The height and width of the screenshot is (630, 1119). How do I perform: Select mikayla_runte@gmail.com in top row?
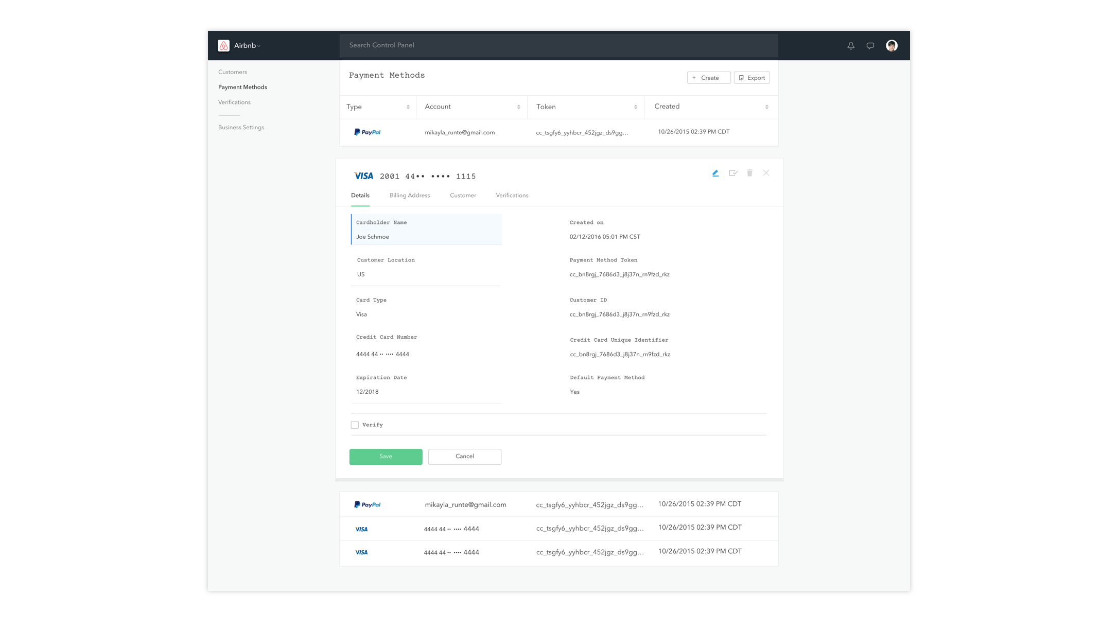(460, 133)
